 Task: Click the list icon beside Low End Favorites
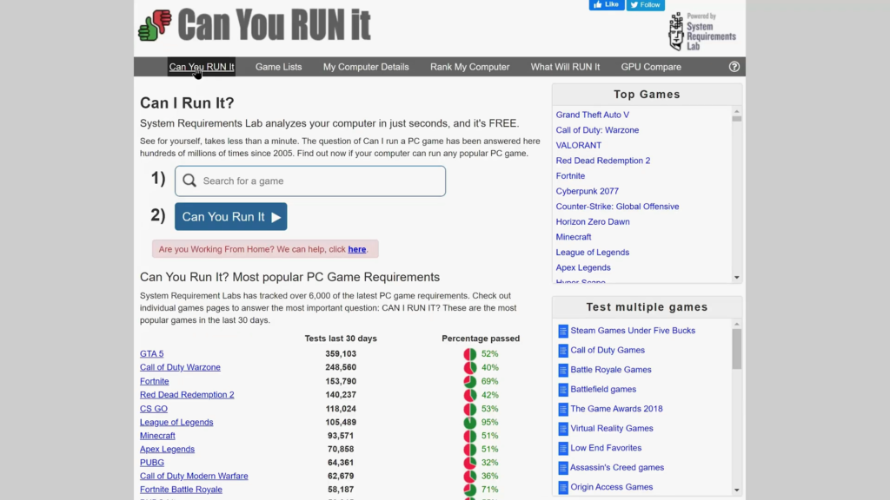click(562, 448)
